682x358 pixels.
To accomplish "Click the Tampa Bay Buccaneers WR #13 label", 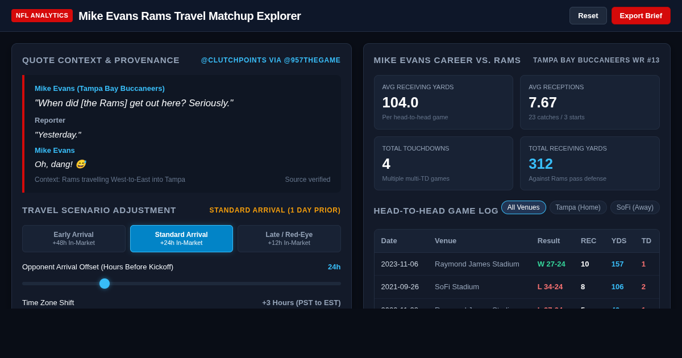I will click(596, 60).
